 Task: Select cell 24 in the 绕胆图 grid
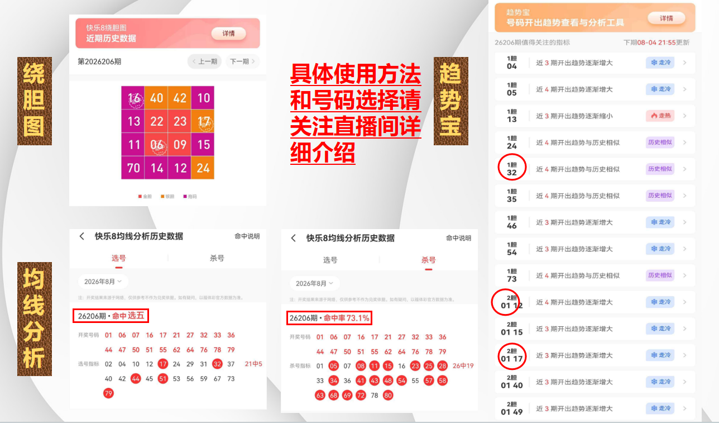203,168
